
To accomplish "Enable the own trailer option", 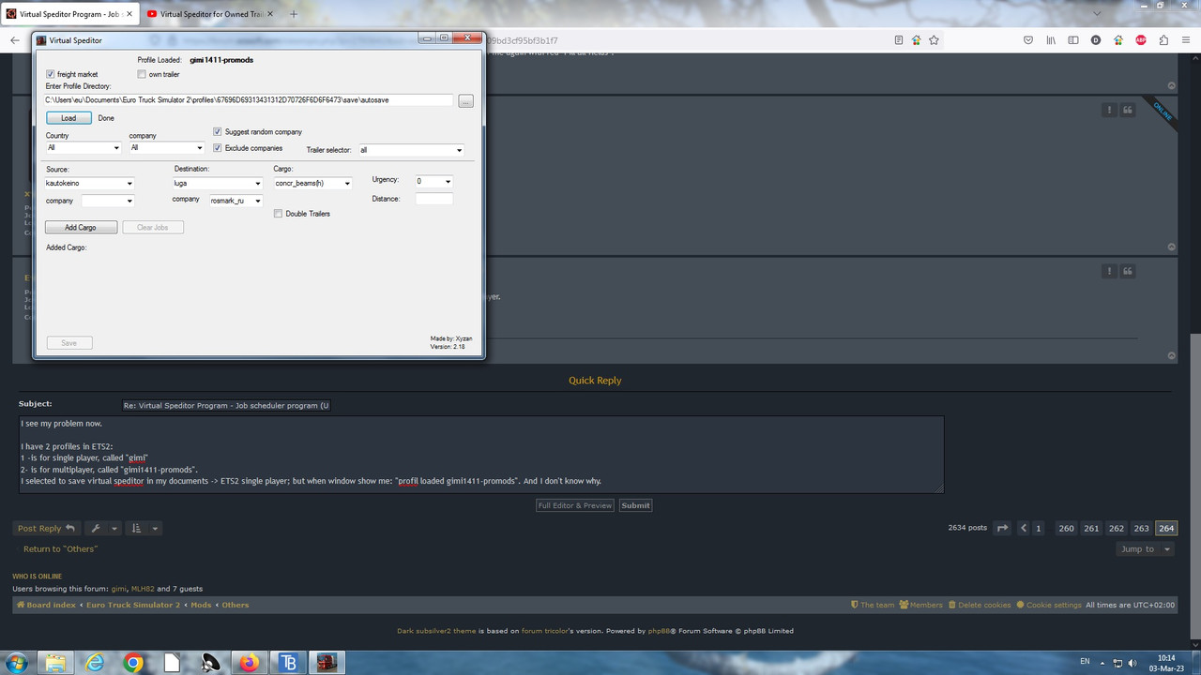I will [142, 74].
